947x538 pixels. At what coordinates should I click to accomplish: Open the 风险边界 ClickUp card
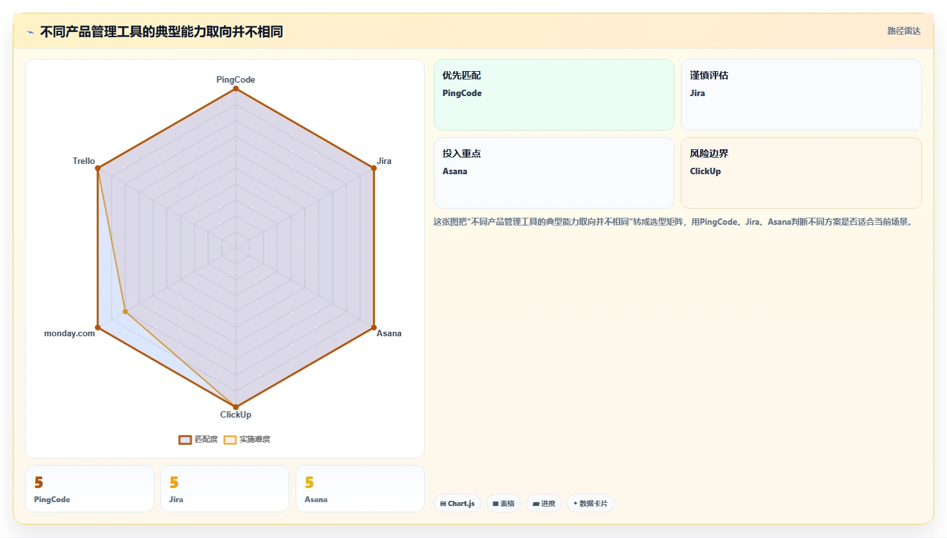tap(801, 173)
